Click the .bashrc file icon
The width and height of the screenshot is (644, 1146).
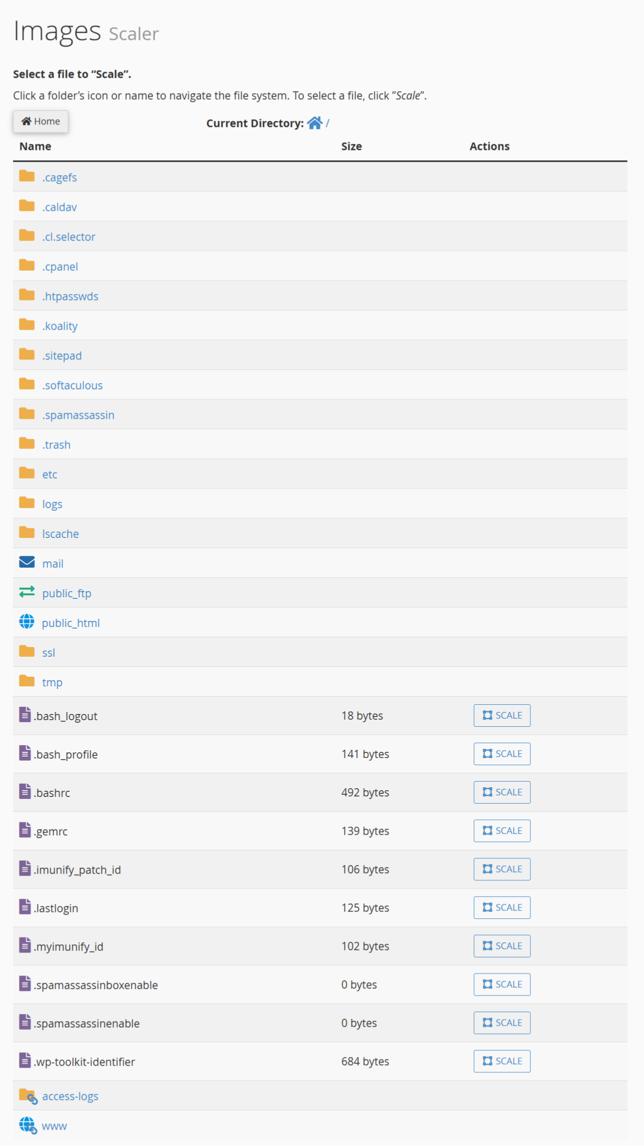(x=25, y=791)
